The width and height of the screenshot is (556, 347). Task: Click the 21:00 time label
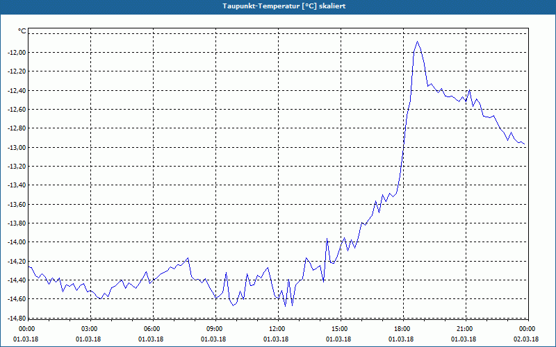tap(466, 329)
